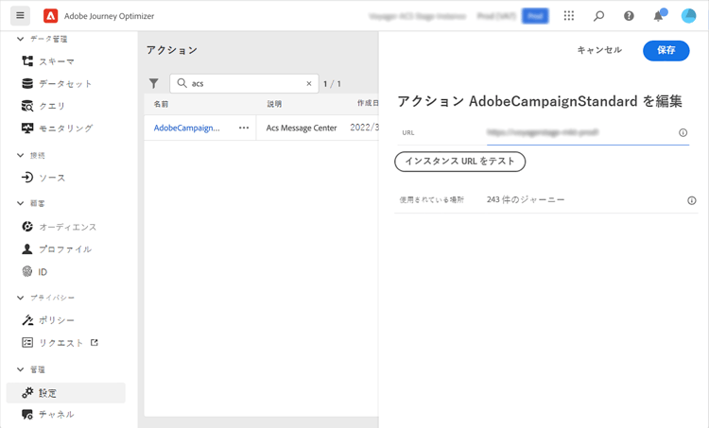Screen dimensions: 709x428
Task: Show info for the URL field
Action: [683, 133]
